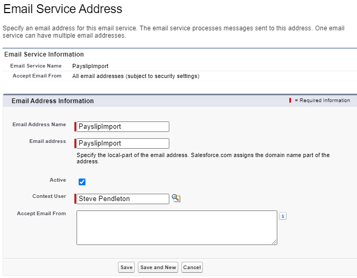Focus the Email Address Name field
357x278 pixels.
tap(123, 127)
